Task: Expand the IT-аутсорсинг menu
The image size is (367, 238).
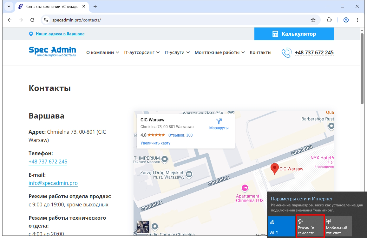Action: [x=142, y=52]
